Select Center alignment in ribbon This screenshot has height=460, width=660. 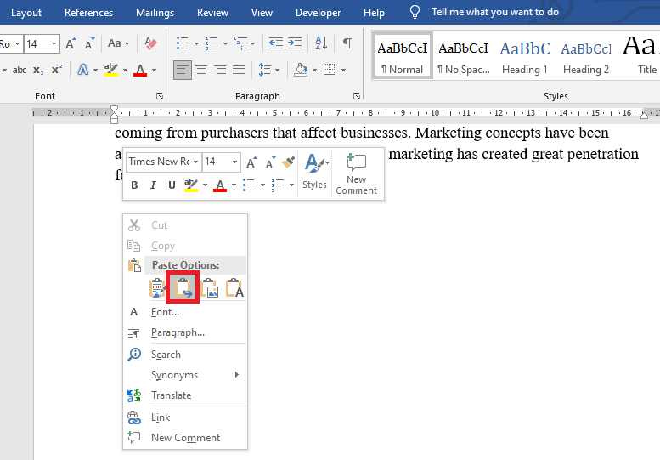tap(201, 70)
